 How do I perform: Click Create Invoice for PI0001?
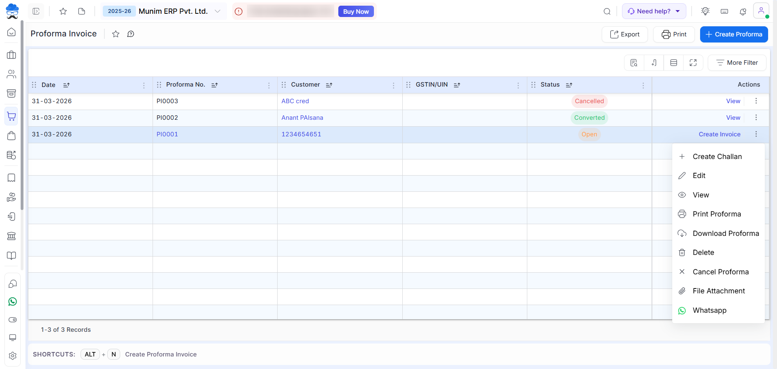pos(719,134)
